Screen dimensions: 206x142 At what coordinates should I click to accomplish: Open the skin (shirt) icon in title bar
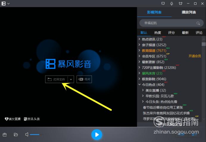click(180, 4)
